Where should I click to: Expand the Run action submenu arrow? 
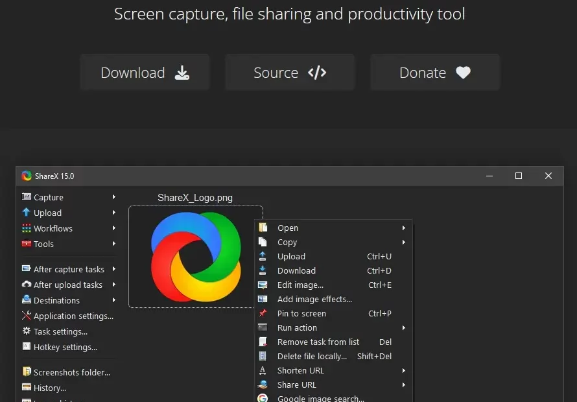tap(404, 327)
